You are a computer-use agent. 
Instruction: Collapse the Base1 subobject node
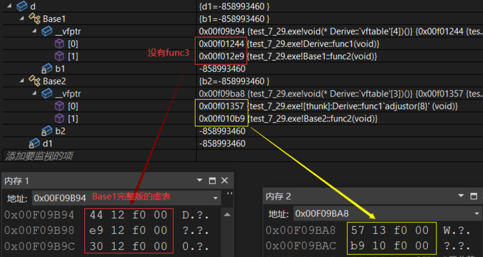click(x=22, y=18)
